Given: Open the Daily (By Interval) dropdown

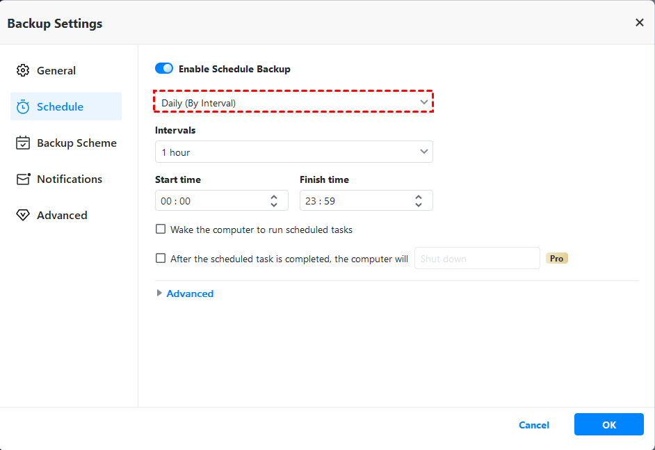Looking at the screenshot, I should click(x=293, y=102).
